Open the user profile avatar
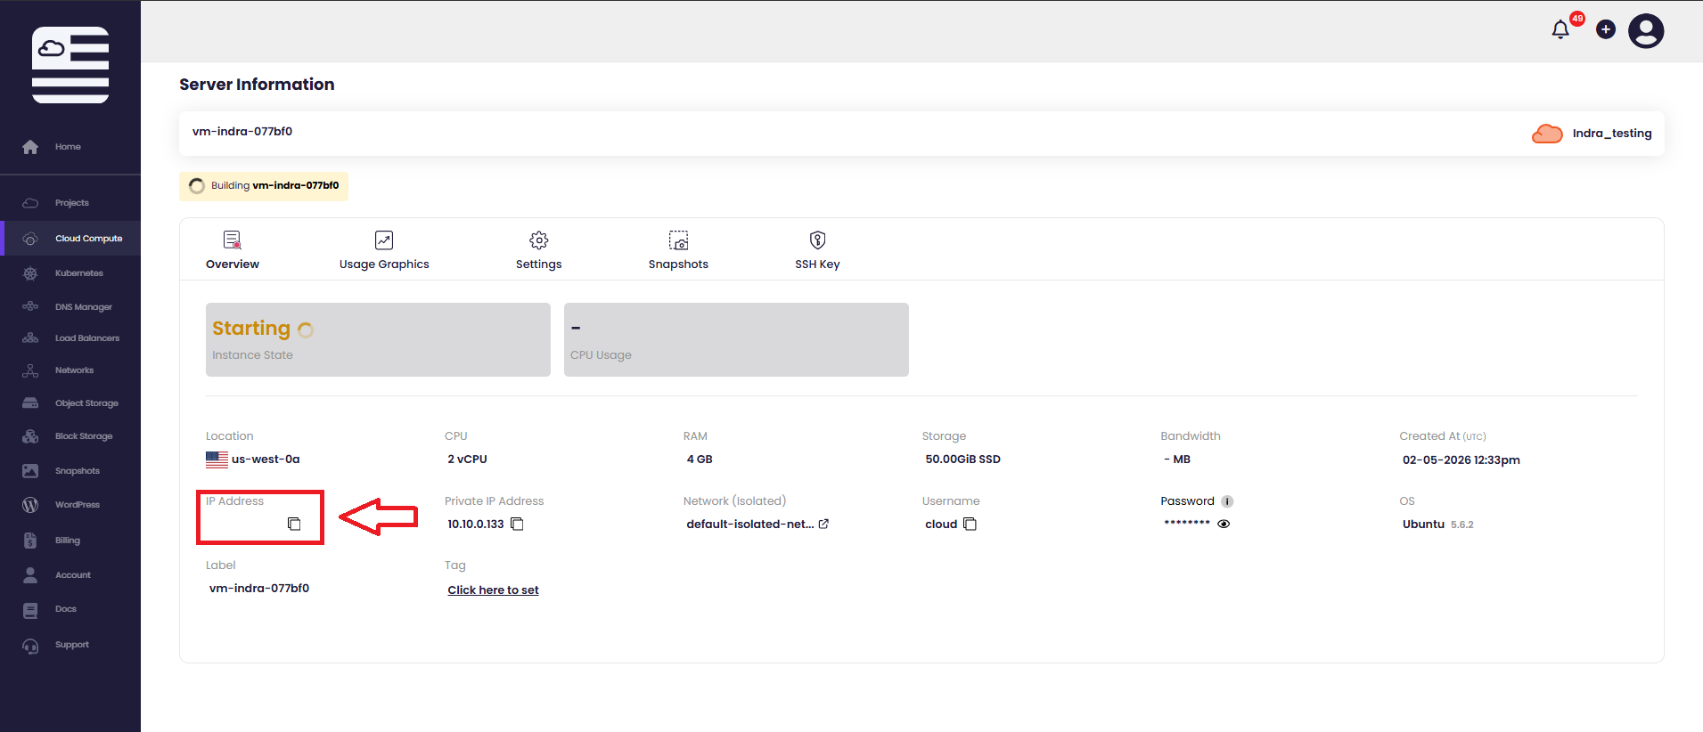This screenshot has height=732, width=1703. click(1645, 31)
